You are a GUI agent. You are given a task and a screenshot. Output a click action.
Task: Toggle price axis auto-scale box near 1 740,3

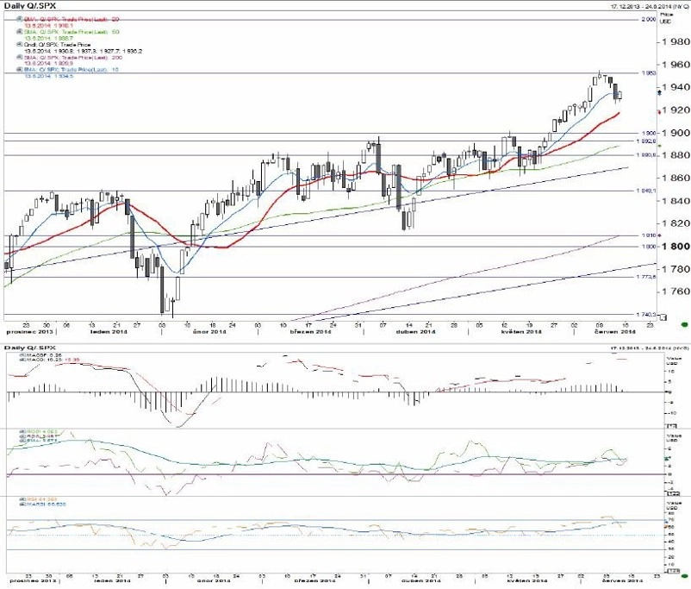(663, 316)
